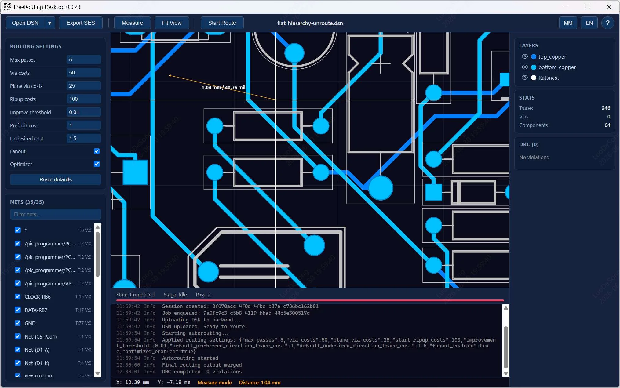Screen dimensions: 620x388
Task: Click nets list scroll up arrow
Action: [x=98, y=227]
